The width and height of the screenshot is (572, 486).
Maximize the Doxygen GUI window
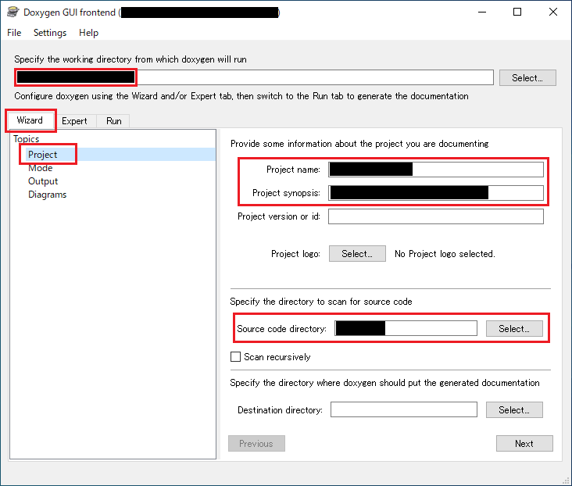pyautogui.click(x=517, y=12)
